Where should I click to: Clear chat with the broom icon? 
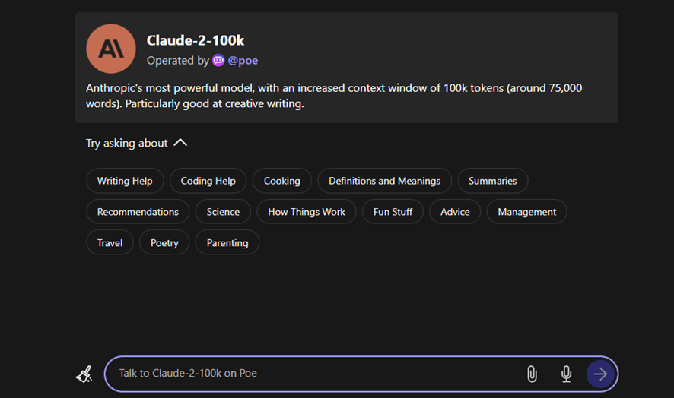coord(84,374)
